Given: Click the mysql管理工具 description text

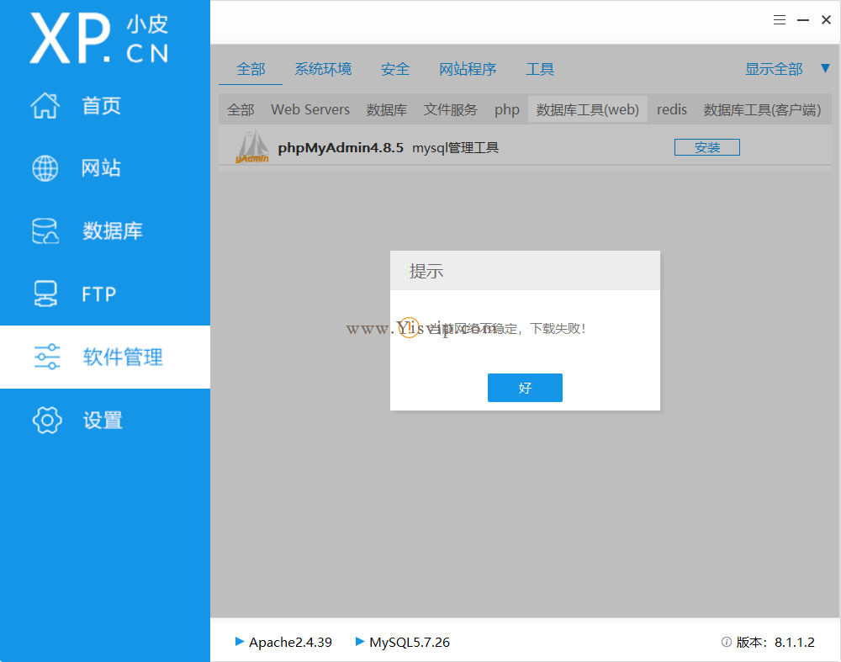Looking at the screenshot, I should coord(455,147).
